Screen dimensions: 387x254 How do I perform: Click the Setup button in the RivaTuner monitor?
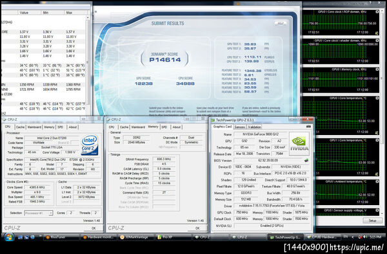(372, 221)
